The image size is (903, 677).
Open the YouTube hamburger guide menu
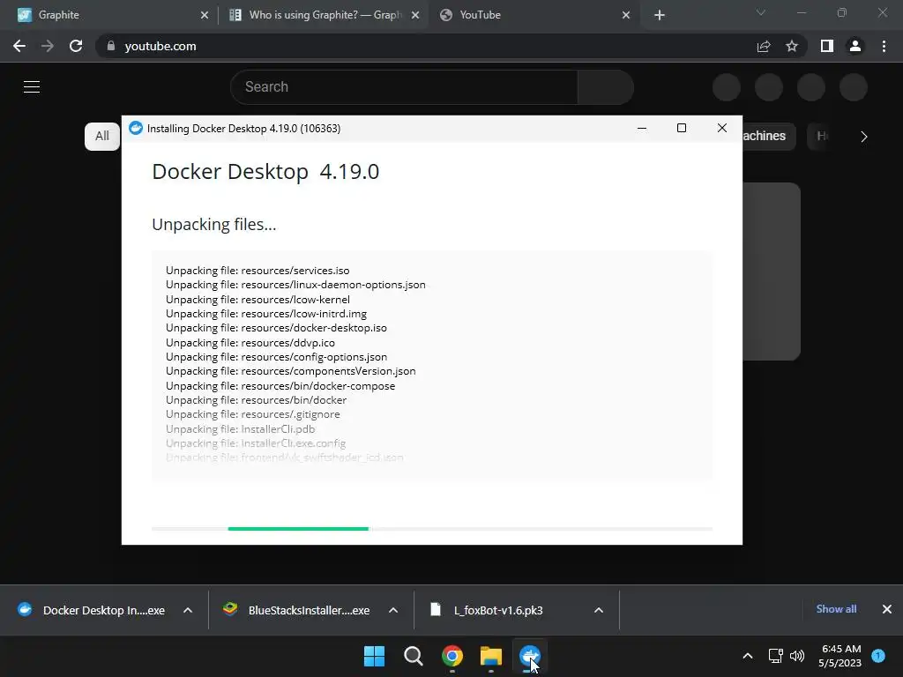pyautogui.click(x=32, y=87)
